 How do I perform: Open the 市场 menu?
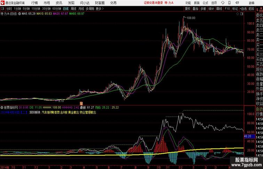(x=47, y=3)
